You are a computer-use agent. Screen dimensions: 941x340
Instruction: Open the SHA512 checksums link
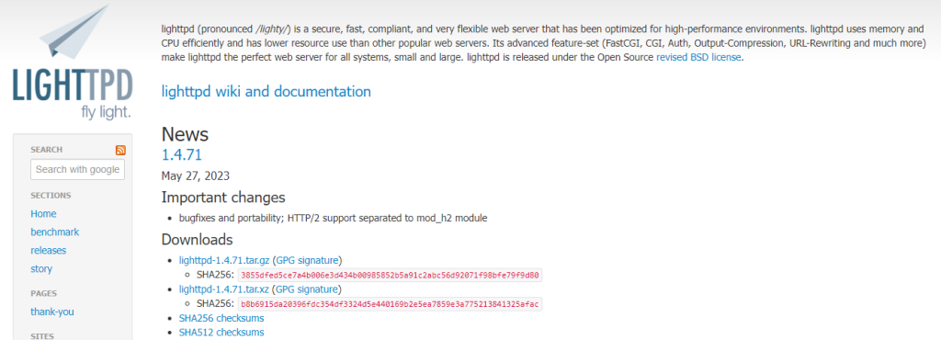221,332
